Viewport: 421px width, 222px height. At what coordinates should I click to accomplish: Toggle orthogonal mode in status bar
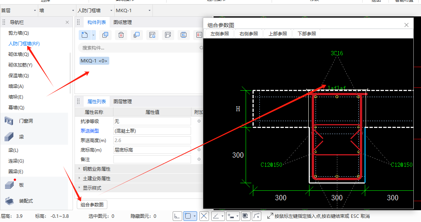click(177, 216)
